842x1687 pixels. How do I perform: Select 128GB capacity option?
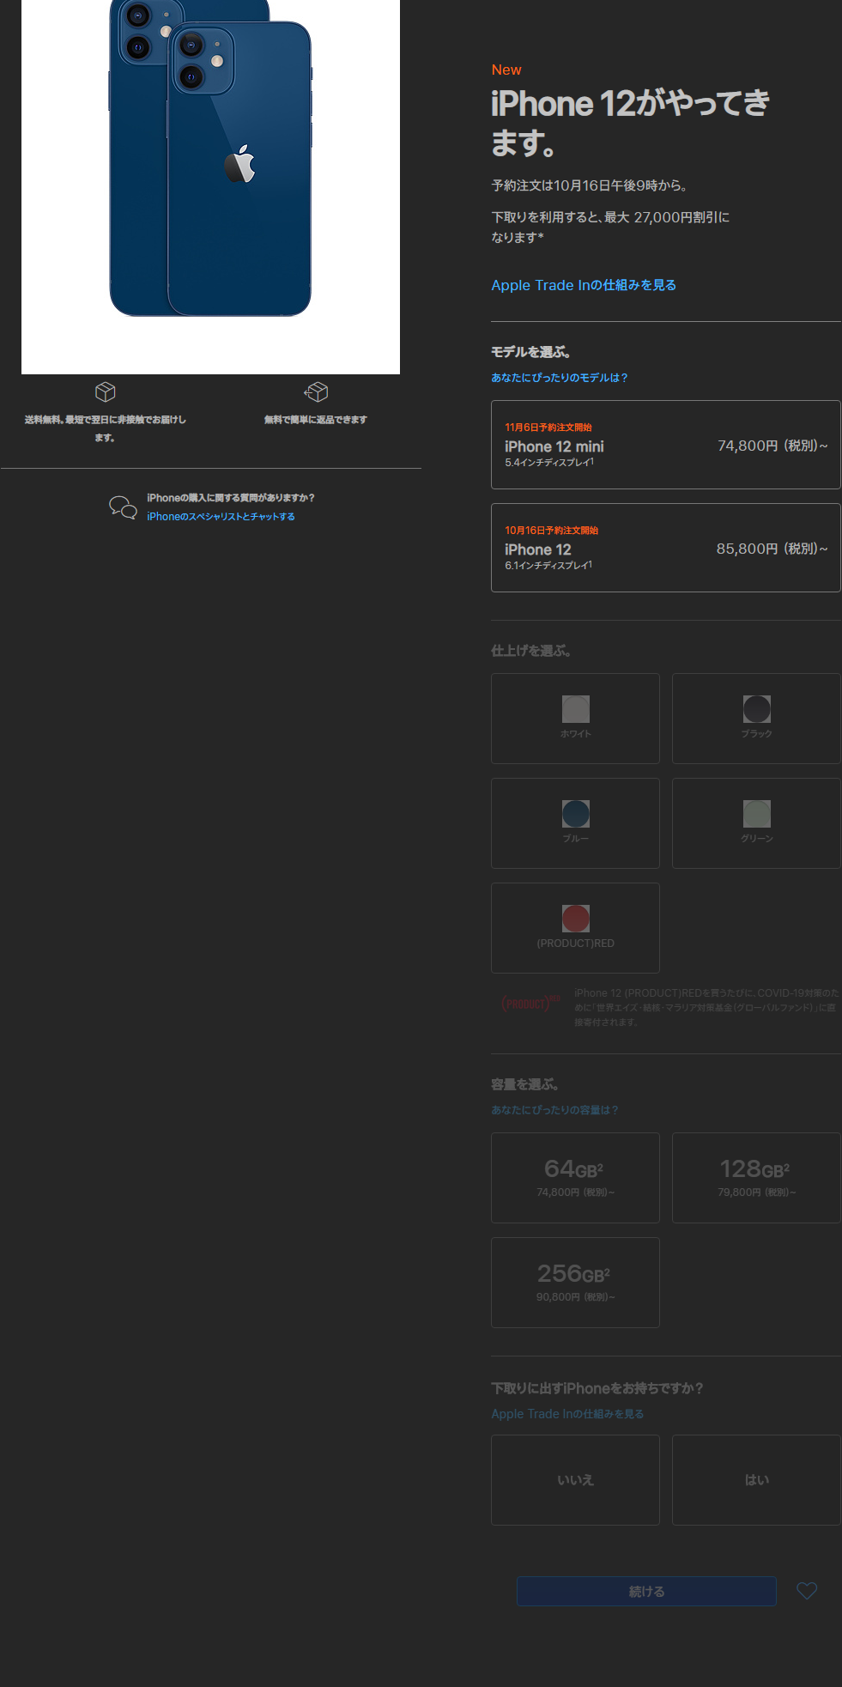tap(756, 1178)
